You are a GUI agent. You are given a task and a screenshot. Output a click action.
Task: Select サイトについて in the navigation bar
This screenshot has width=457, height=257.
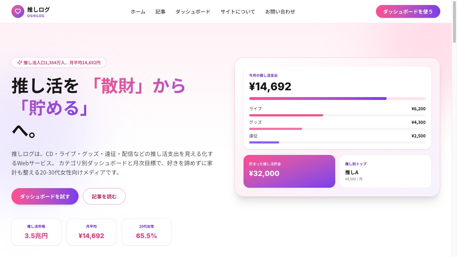[x=238, y=11]
